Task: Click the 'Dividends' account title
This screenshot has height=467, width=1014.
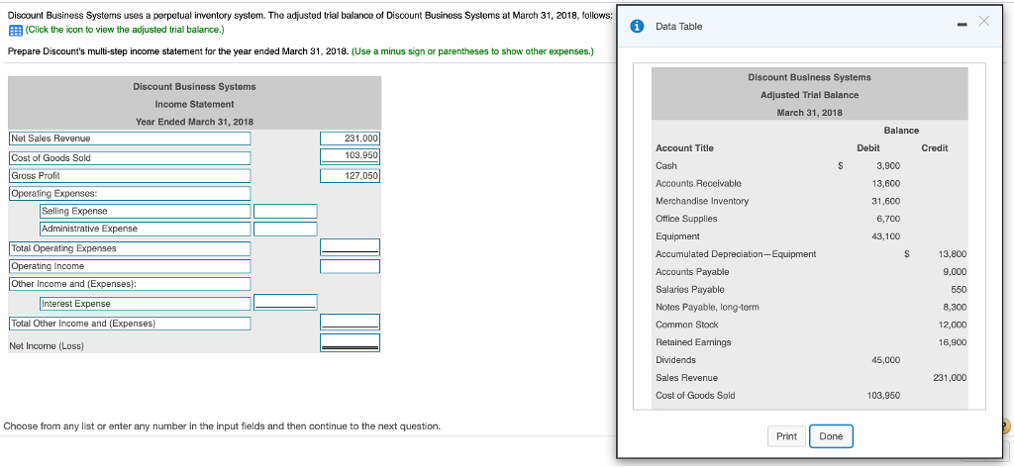Action: click(675, 360)
